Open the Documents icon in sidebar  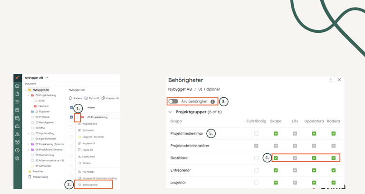18,94
